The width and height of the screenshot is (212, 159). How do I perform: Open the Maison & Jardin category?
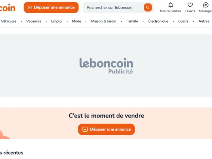pyautogui.click(x=104, y=21)
